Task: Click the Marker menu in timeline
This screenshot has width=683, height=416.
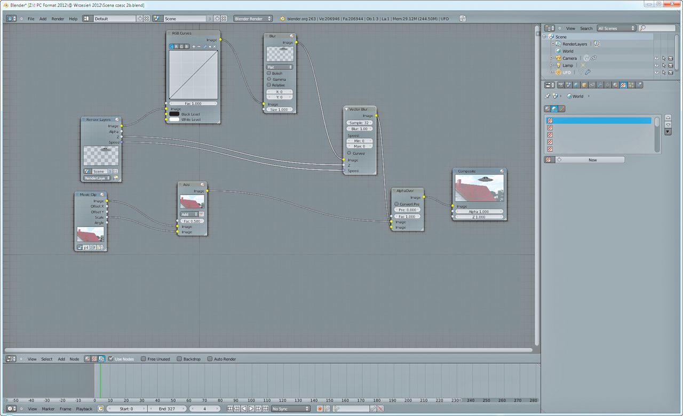Action: click(x=48, y=409)
